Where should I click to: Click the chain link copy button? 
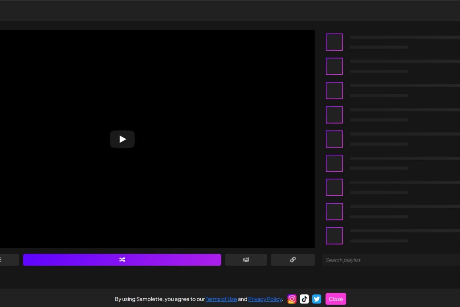293,260
